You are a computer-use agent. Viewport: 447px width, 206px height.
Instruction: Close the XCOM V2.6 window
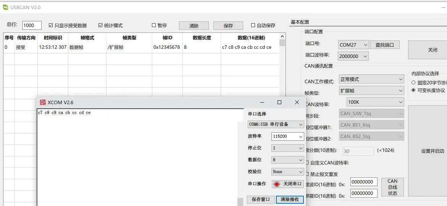(x=297, y=102)
